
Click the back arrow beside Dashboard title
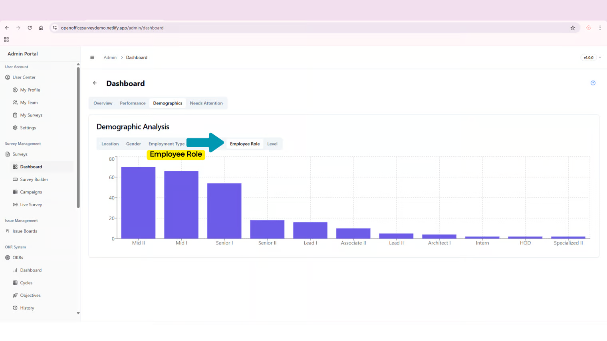(x=95, y=83)
